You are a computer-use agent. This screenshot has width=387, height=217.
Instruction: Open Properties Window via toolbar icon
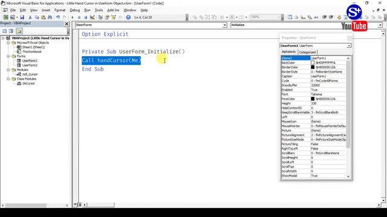click(x=107, y=17)
